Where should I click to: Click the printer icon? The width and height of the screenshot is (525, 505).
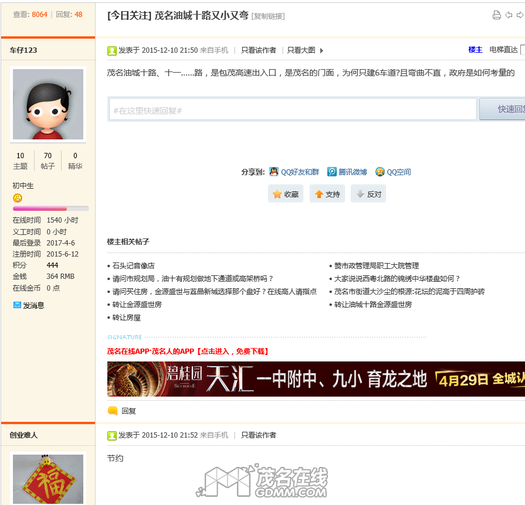(x=496, y=15)
